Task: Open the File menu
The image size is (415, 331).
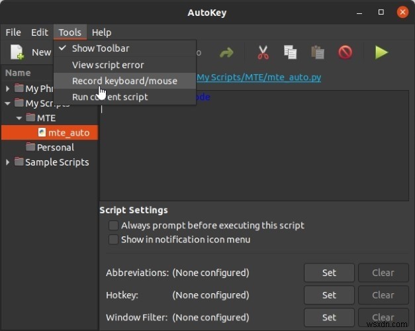Action: (13, 32)
